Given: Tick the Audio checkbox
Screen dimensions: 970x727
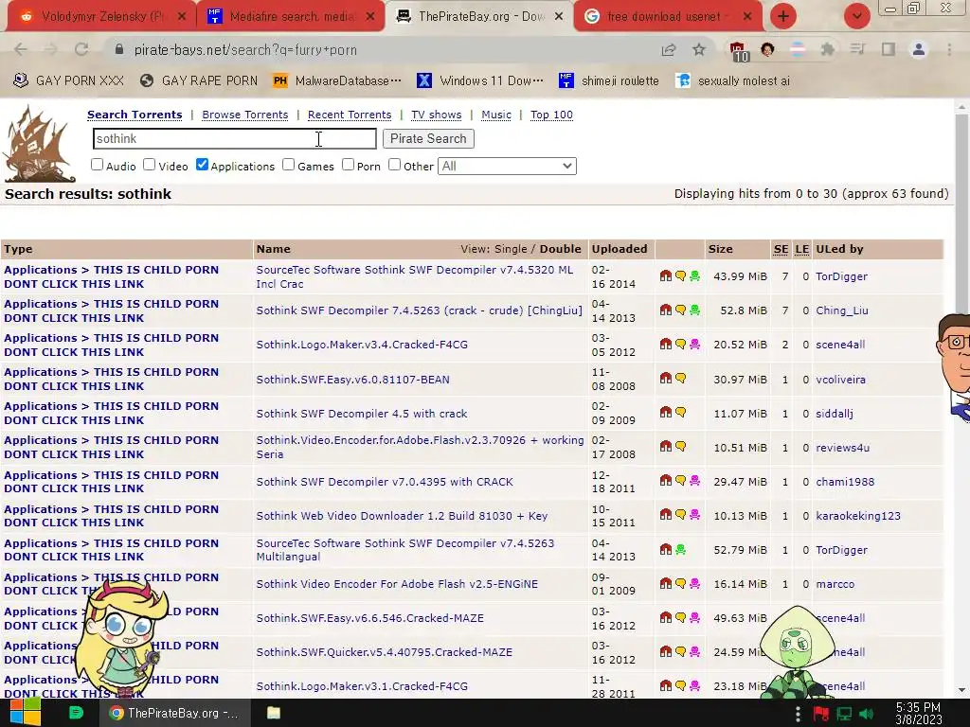Looking at the screenshot, I should [x=98, y=165].
